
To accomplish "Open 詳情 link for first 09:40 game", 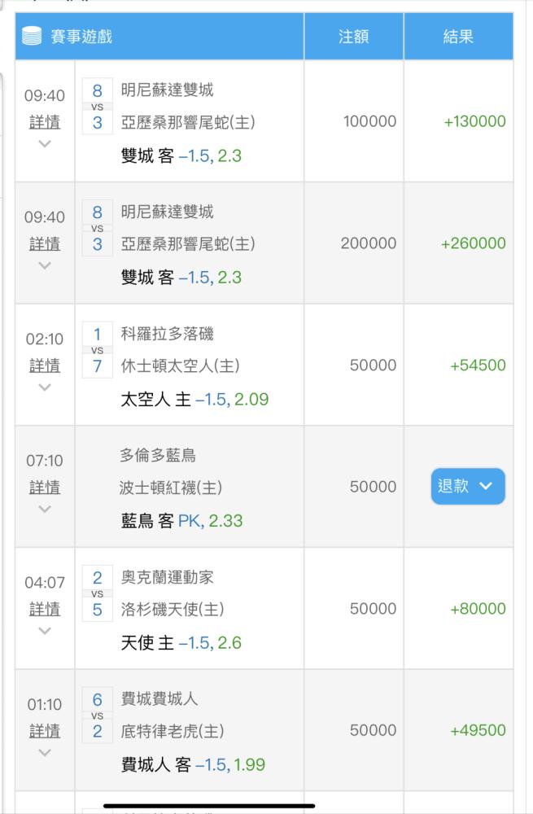I will pyautogui.click(x=45, y=122).
